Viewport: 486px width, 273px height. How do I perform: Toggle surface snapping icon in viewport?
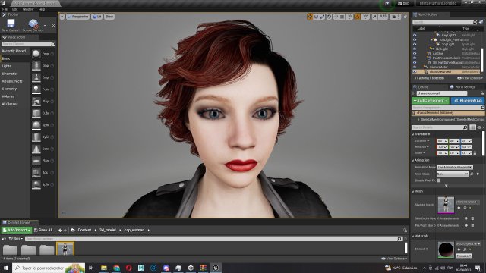pos(336,17)
